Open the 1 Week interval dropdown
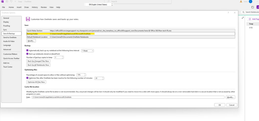 point(88,51)
